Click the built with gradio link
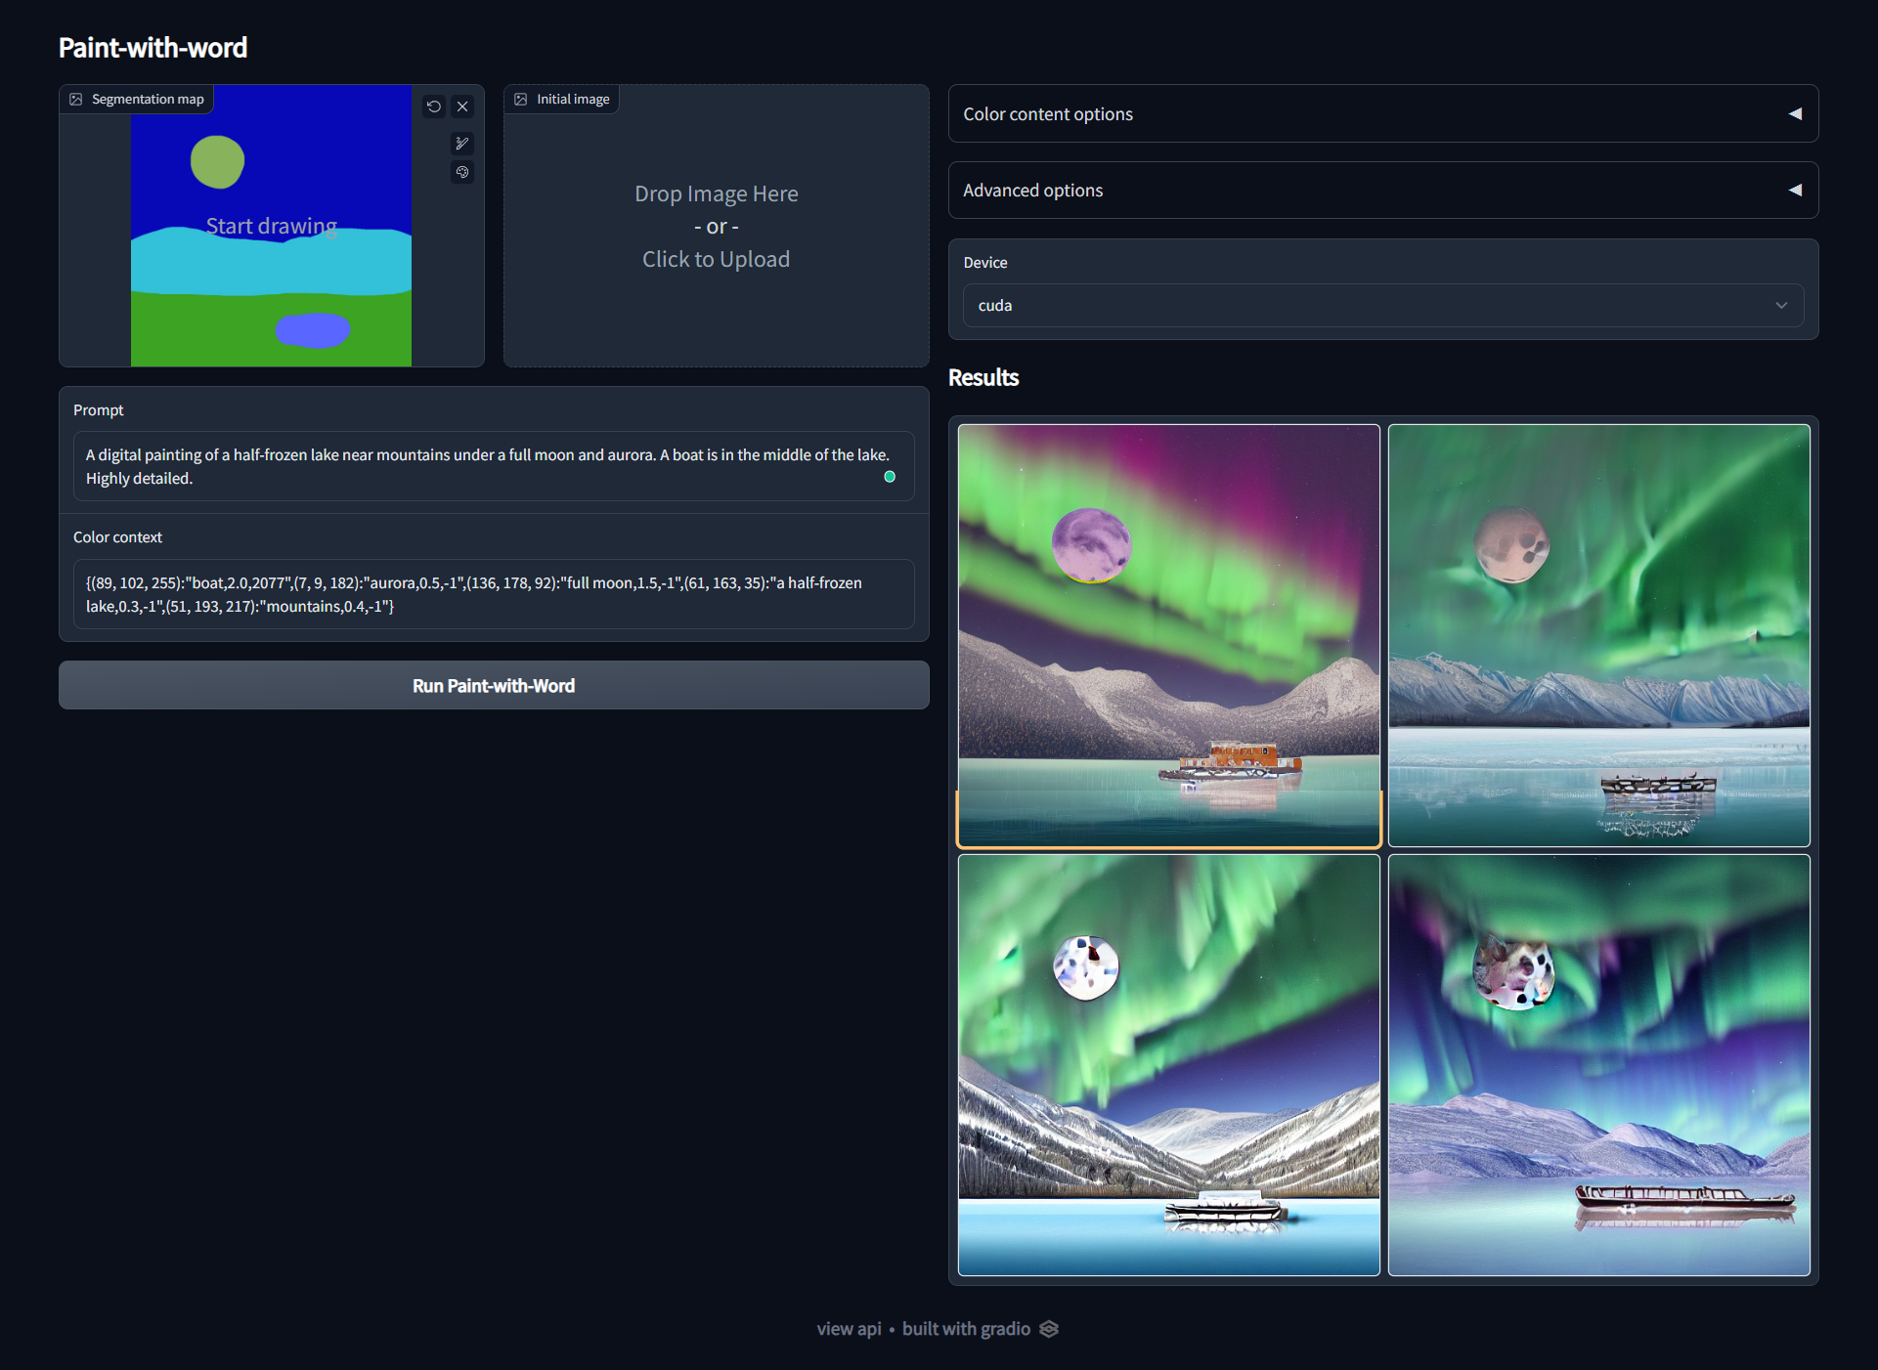This screenshot has height=1370, width=1878. [966, 1329]
